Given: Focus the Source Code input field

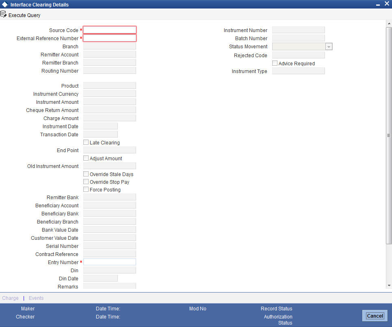Looking at the screenshot, I should (x=110, y=30).
